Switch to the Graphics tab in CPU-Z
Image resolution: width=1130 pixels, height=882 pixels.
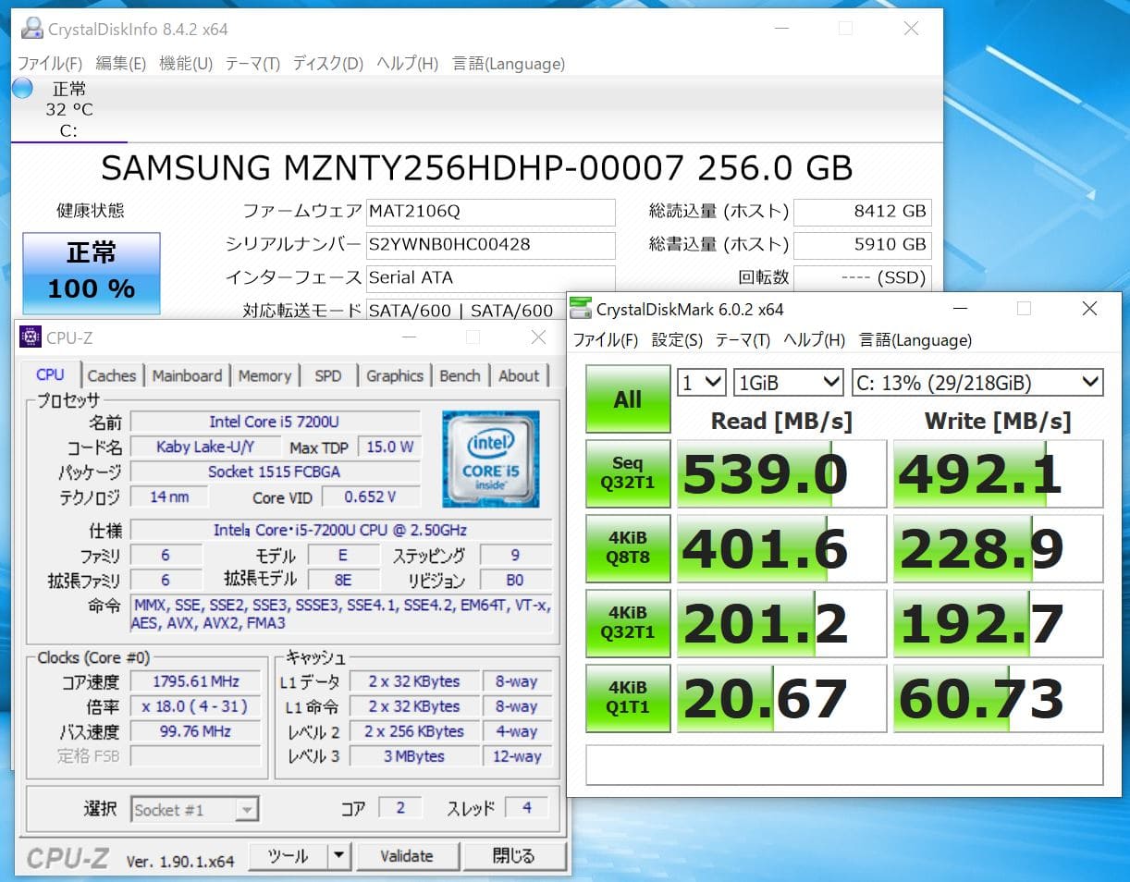click(x=395, y=375)
